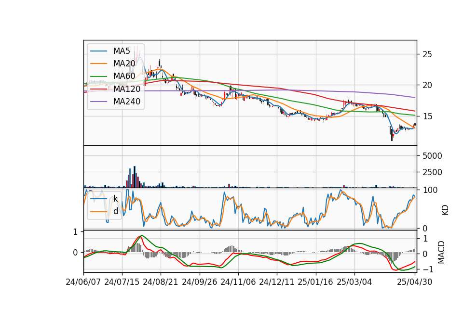Click the 100 tick on KD axis

pos(430,190)
